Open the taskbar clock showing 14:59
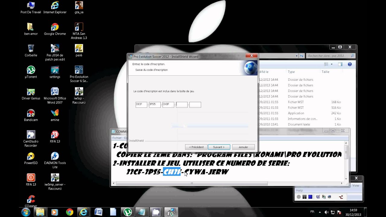 (353, 212)
